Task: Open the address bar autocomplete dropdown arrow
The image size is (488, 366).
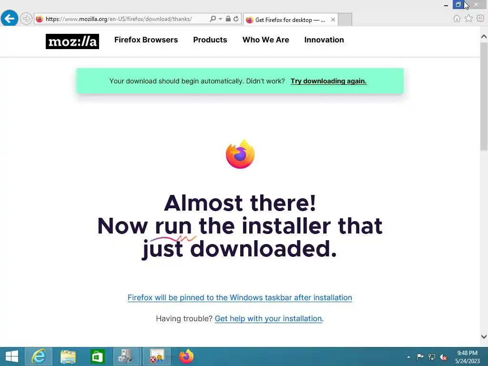Action: tap(220, 19)
